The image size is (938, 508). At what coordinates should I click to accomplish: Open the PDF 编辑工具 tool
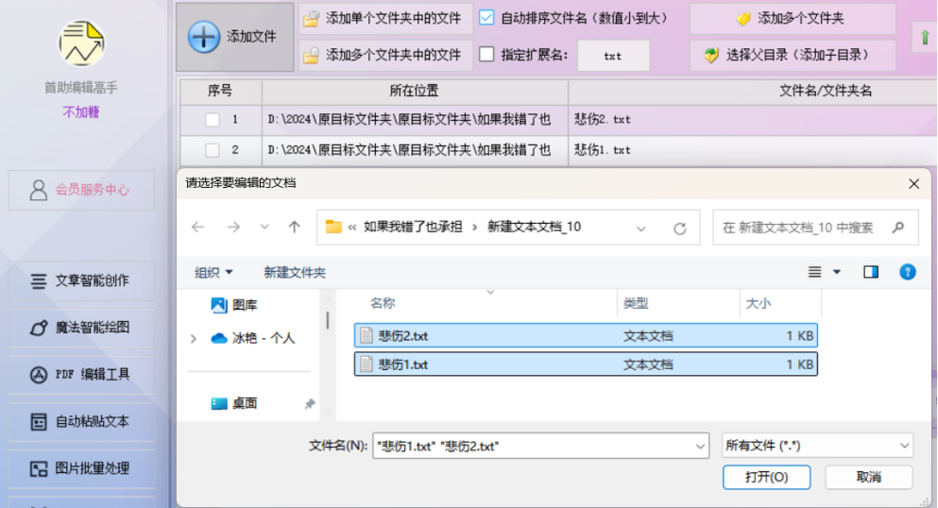(x=81, y=375)
